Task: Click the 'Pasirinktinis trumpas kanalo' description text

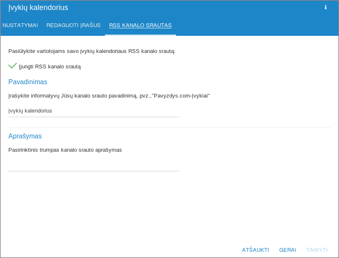Action: (65, 150)
